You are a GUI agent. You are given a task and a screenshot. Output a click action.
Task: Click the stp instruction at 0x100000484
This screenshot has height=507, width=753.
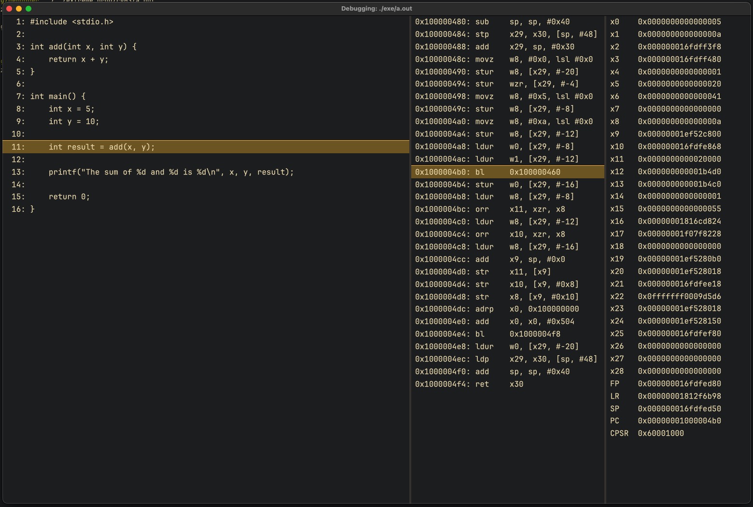[507, 34]
